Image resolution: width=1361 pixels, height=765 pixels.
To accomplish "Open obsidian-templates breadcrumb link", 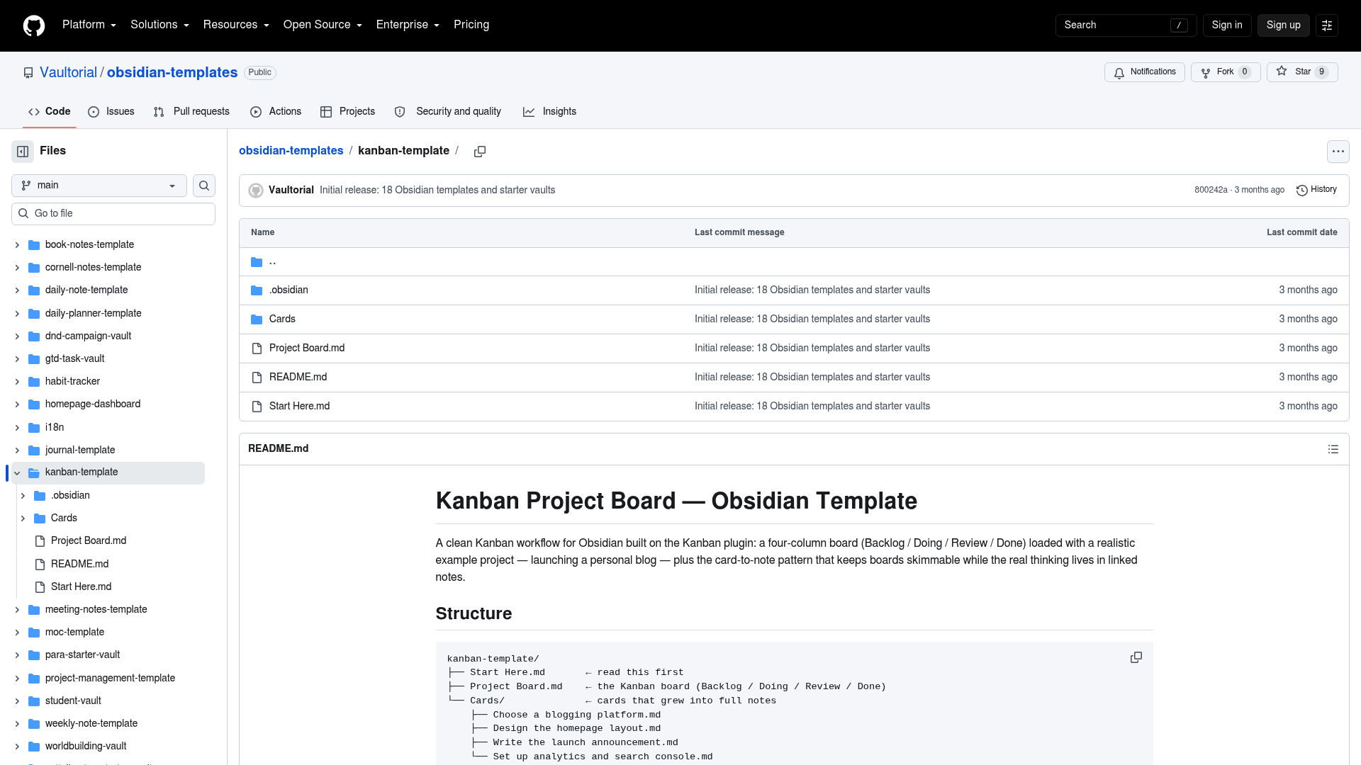I will click(291, 151).
